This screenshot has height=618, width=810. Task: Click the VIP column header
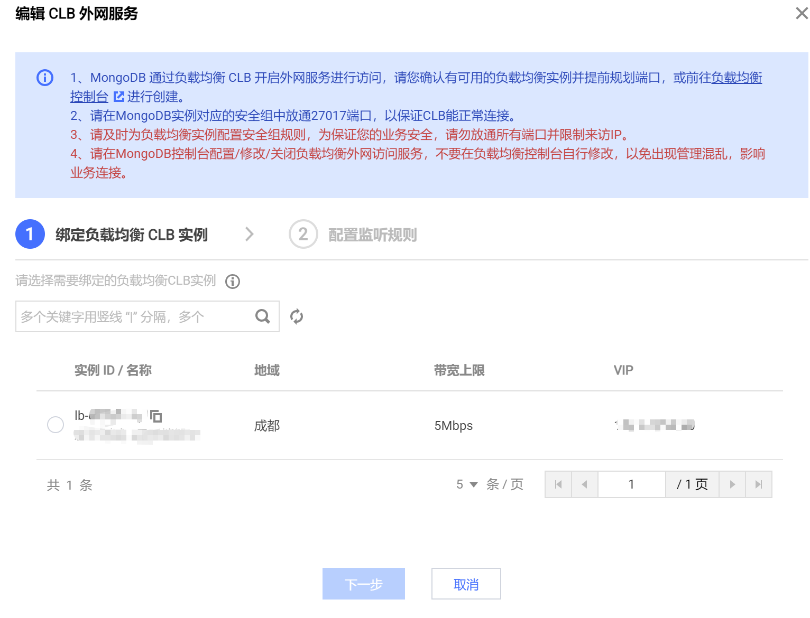(x=623, y=370)
